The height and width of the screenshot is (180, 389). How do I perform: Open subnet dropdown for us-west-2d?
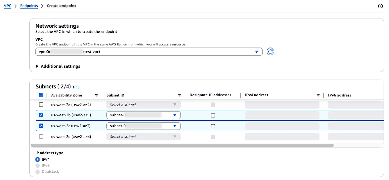[143, 137]
